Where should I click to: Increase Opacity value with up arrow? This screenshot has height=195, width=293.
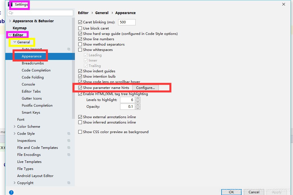click(138, 105)
